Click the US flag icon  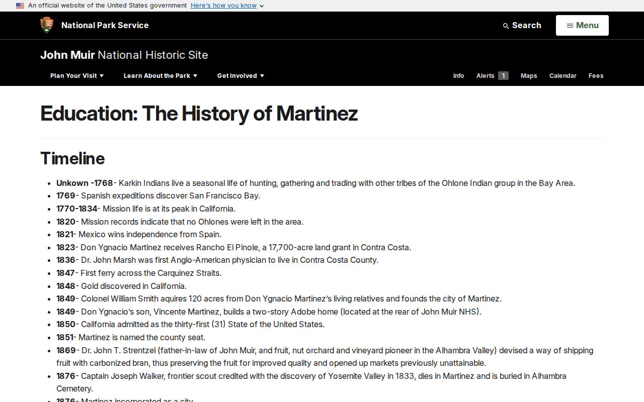[20, 6]
